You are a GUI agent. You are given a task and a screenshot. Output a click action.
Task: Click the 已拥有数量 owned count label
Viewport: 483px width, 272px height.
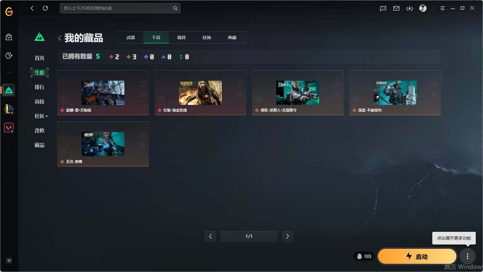click(x=77, y=57)
